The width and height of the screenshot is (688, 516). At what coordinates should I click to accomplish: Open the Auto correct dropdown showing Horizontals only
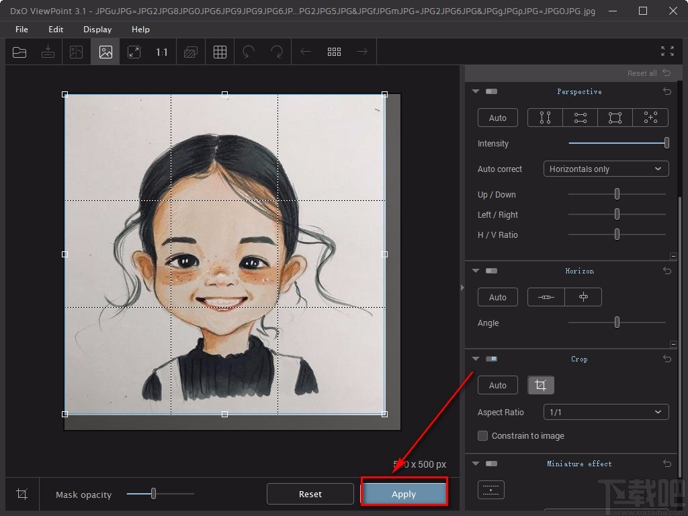tap(605, 169)
